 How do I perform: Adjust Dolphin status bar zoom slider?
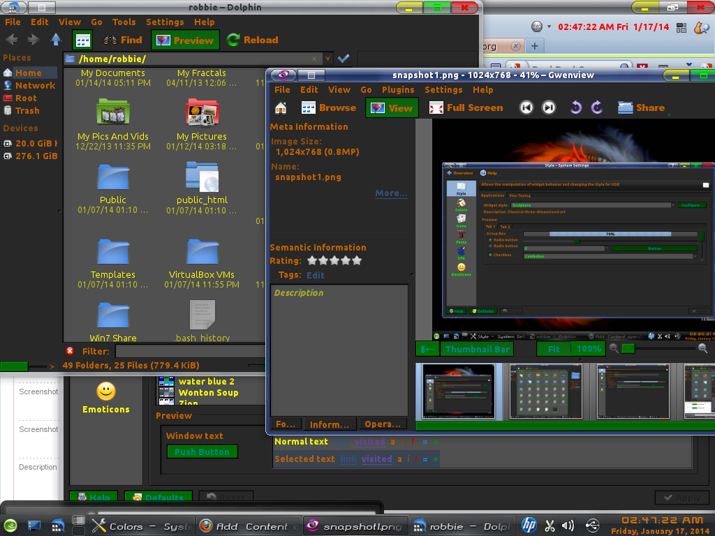[24, 366]
